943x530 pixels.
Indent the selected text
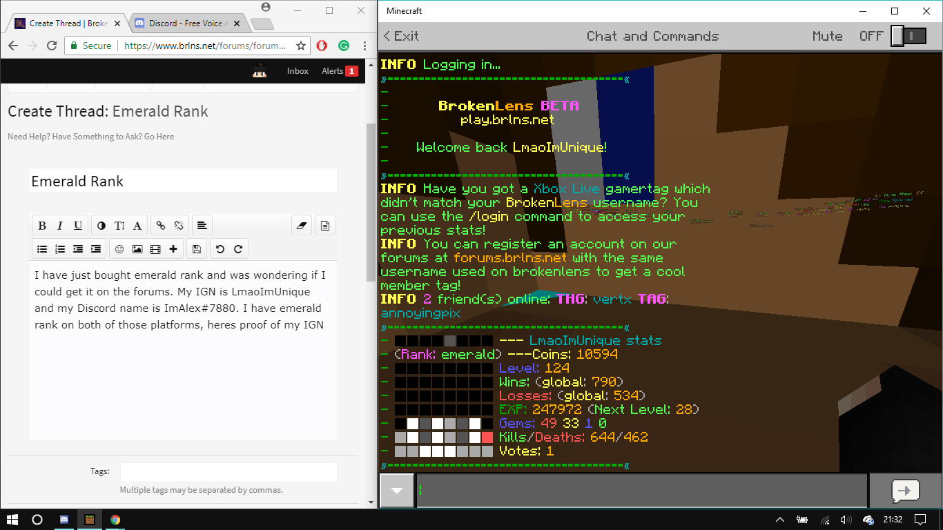pos(96,248)
